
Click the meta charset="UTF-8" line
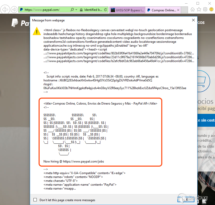click(60, 181)
